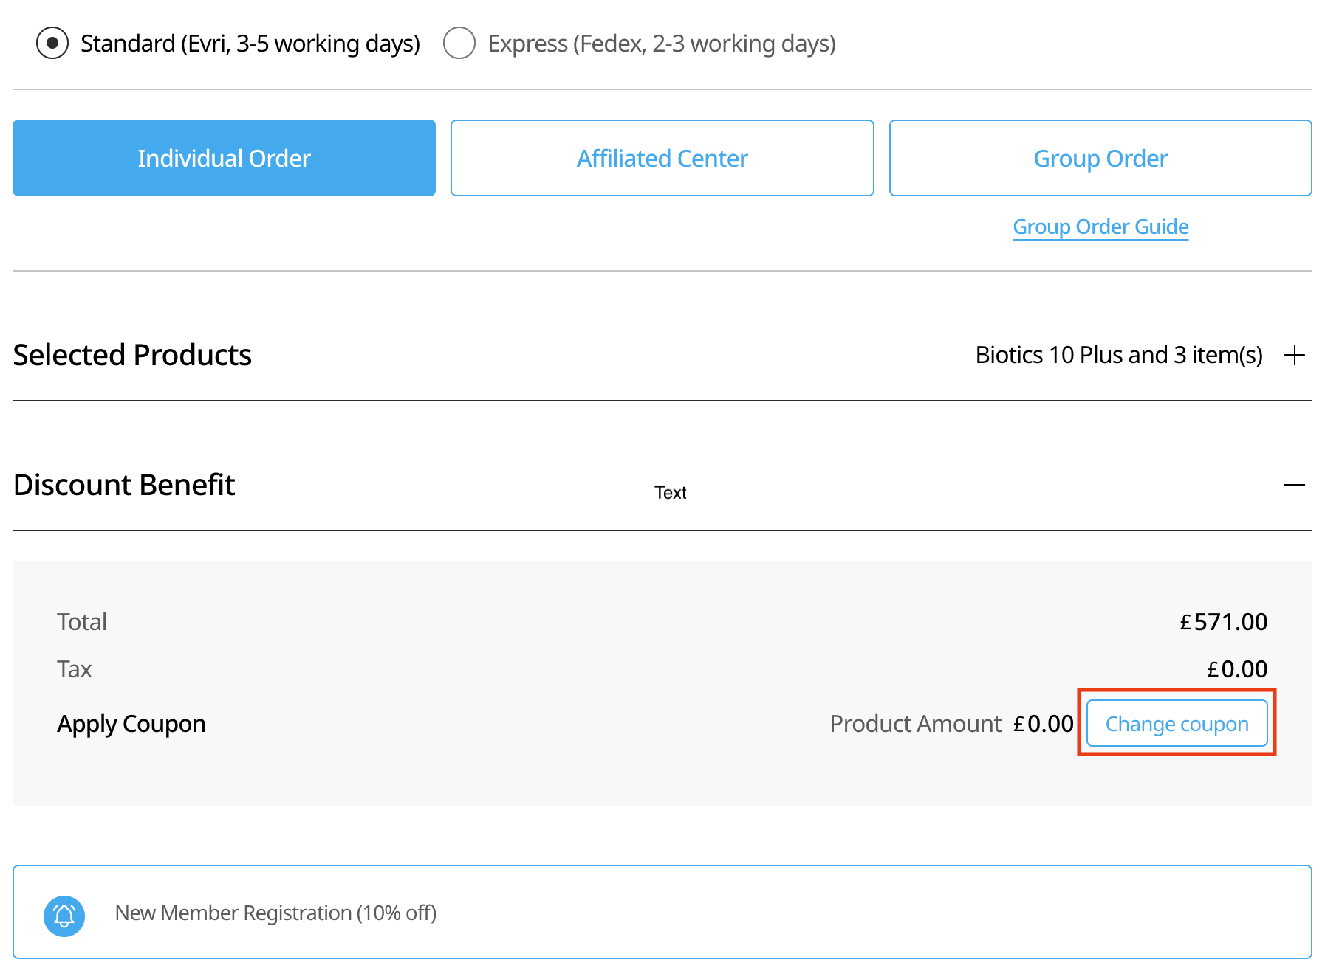Switch to the Individual Order tab
The height and width of the screenshot is (971, 1325).
[224, 158]
